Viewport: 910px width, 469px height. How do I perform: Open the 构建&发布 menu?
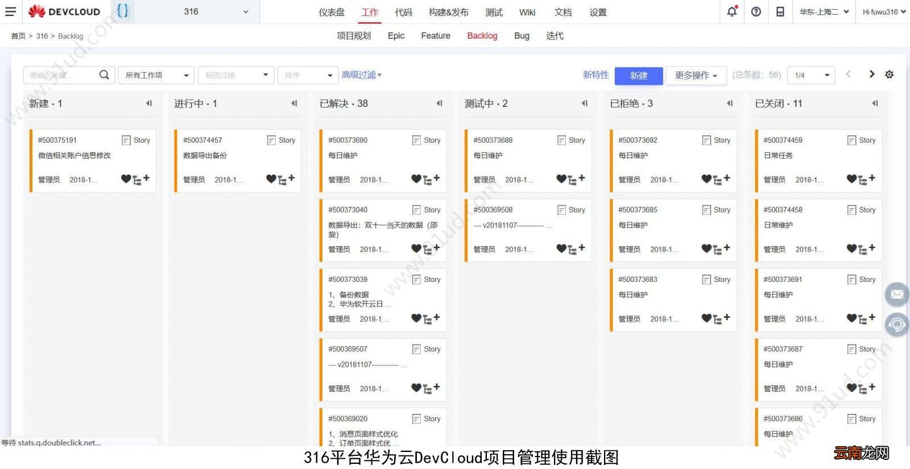449,12
